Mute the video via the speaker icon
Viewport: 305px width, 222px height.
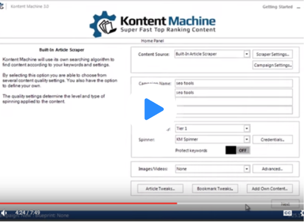(x=4, y=213)
